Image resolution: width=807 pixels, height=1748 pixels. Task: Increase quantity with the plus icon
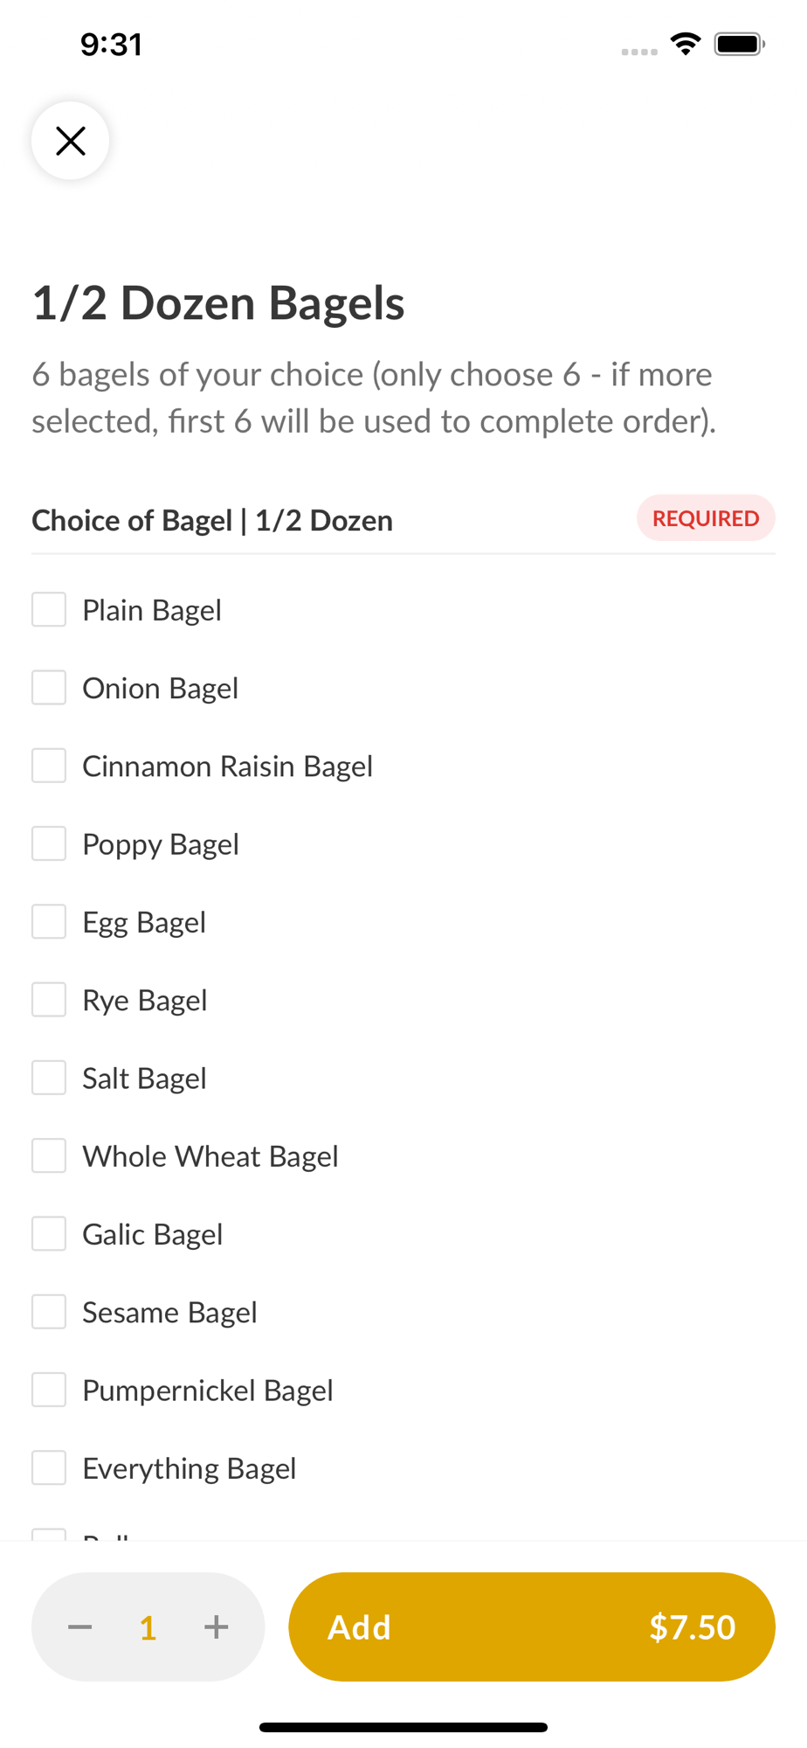click(x=216, y=1627)
